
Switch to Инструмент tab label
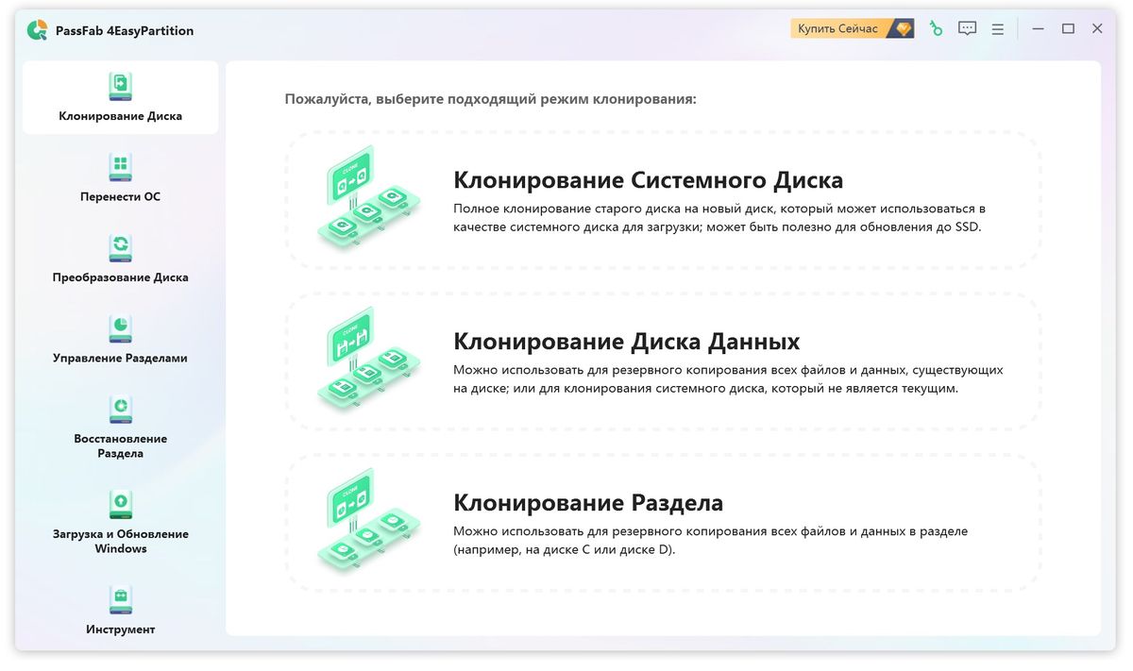(x=121, y=629)
